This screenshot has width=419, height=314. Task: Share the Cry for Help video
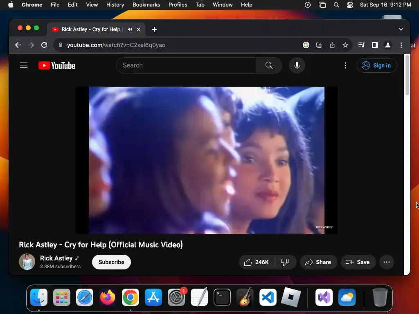pyautogui.click(x=318, y=262)
